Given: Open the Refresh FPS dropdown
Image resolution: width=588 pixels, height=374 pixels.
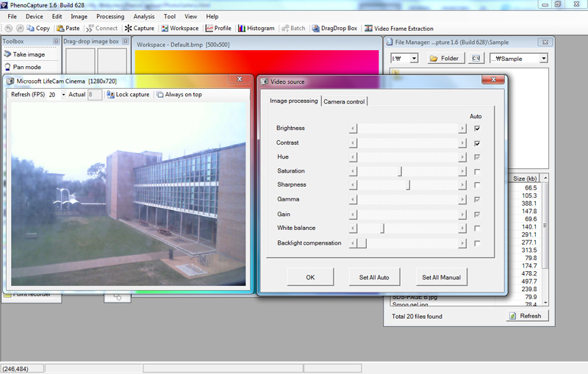Looking at the screenshot, I should coord(63,95).
